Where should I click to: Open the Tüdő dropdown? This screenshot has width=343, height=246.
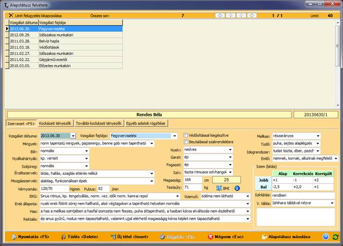(318, 143)
